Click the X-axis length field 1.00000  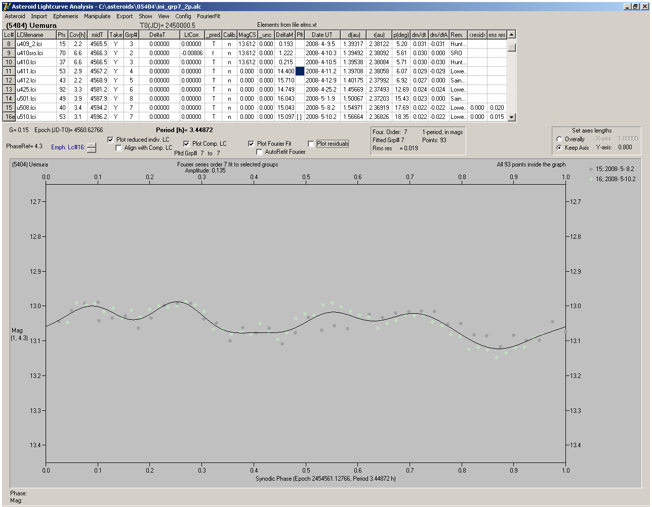(628, 139)
